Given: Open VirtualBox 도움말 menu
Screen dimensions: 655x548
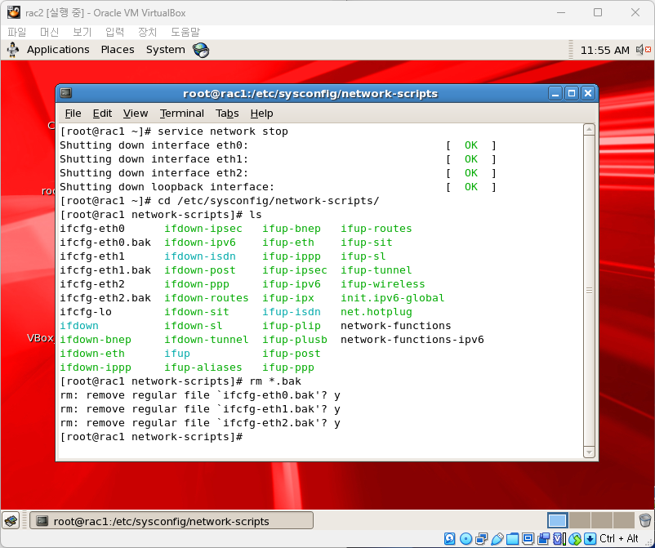Looking at the screenshot, I should [x=185, y=32].
